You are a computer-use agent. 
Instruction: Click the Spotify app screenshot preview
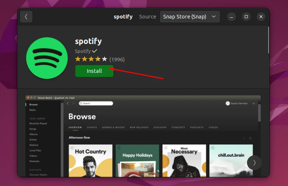(143, 136)
